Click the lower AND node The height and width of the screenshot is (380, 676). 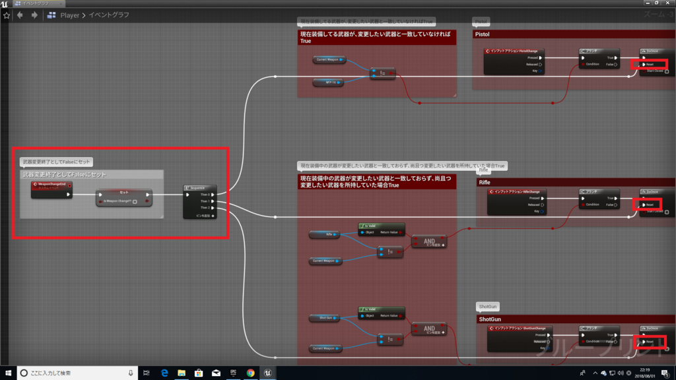pyautogui.click(x=429, y=329)
